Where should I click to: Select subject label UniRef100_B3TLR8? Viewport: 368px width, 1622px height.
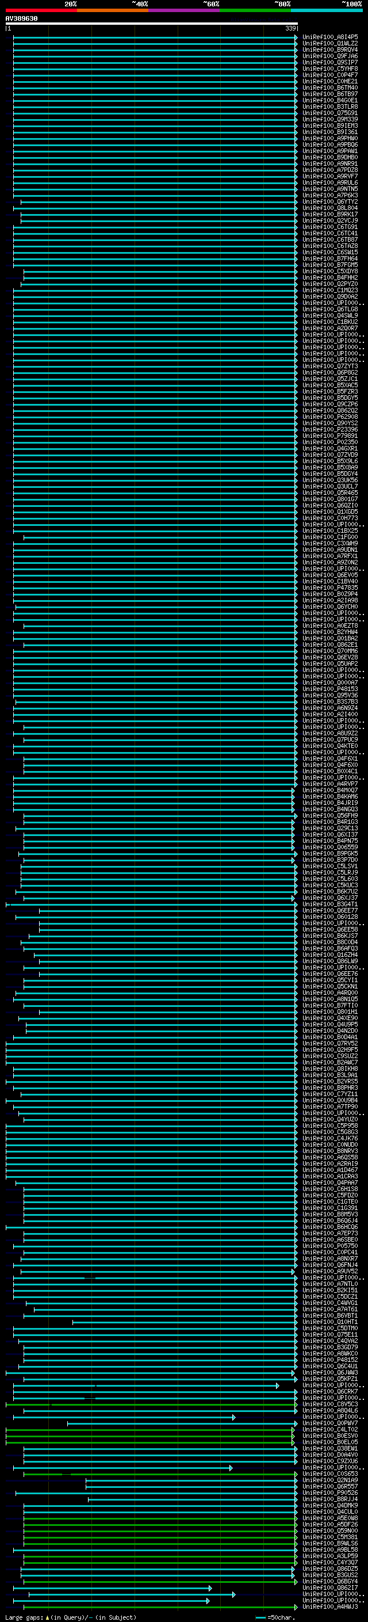point(330,106)
